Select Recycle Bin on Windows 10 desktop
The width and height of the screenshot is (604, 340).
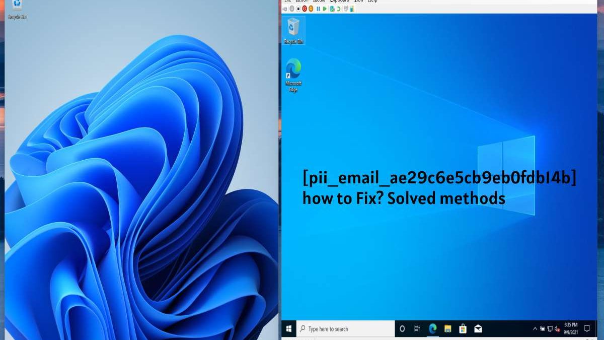click(293, 31)
